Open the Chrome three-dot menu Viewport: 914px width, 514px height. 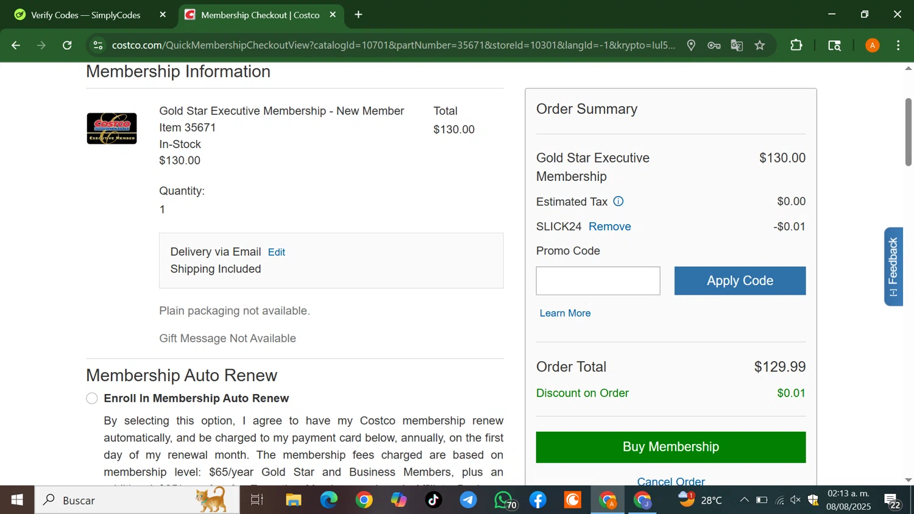tap(898, 45)
